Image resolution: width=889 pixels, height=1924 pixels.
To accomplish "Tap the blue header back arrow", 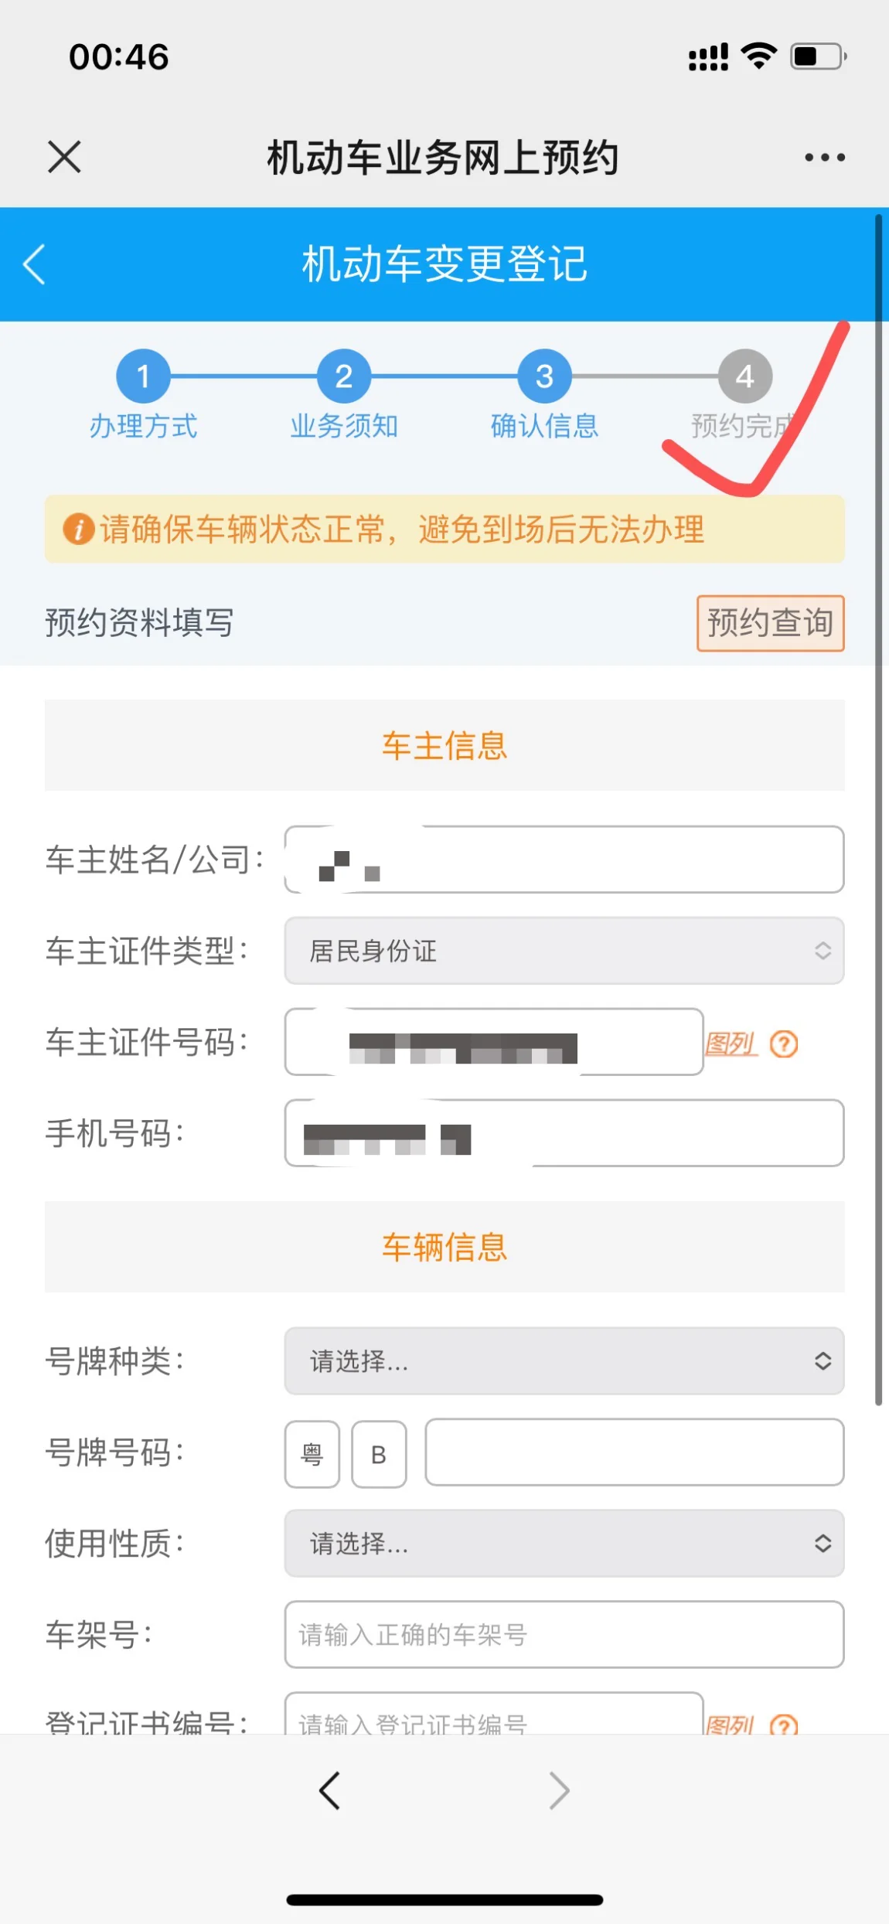I will (x=34, y=264).
